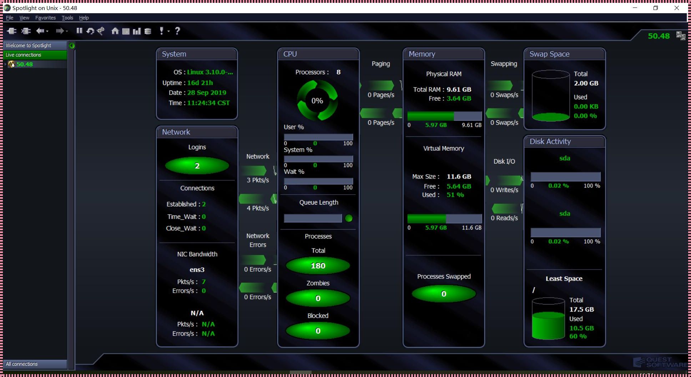Click the Max Size value 11.6 GB
The height and width of the screenshot is (377, 691).
pyautogui.click(x=459, y=177)
